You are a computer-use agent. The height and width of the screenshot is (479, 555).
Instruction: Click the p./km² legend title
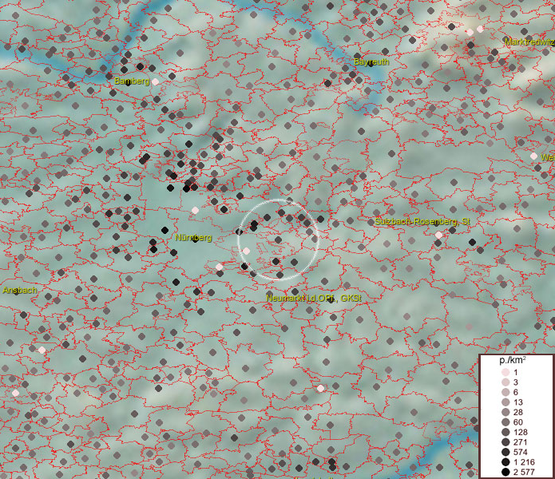512,361
